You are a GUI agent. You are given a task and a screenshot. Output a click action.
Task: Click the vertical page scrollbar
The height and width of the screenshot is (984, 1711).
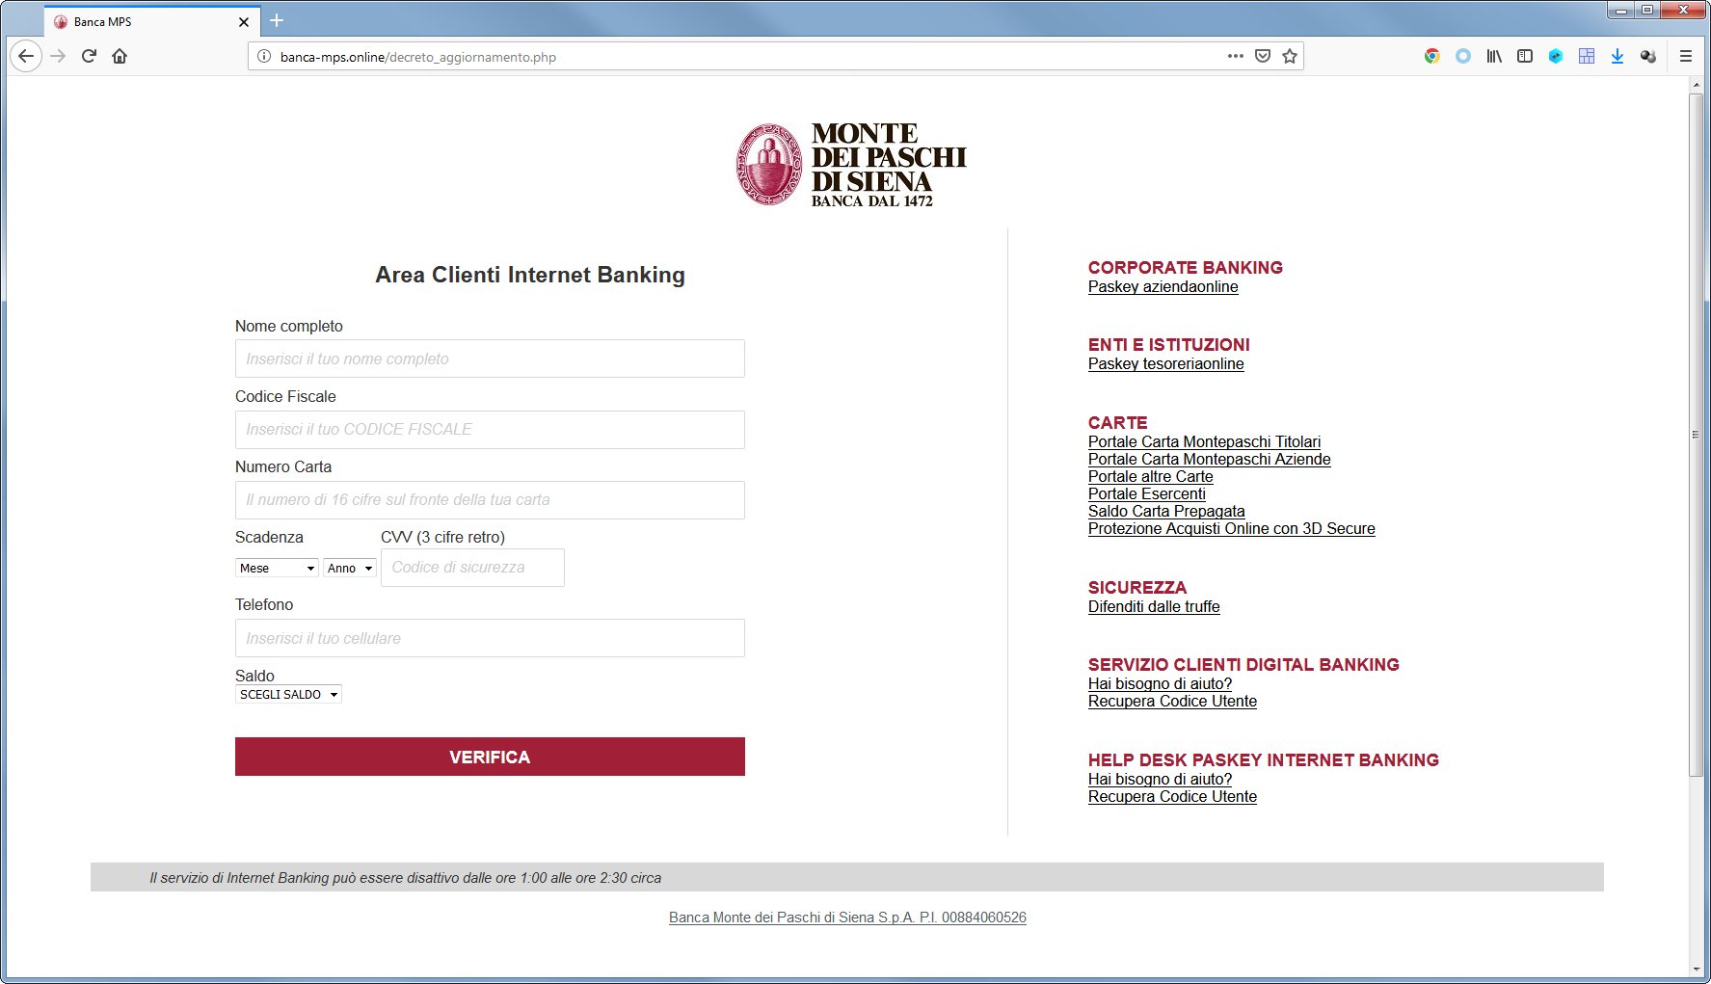1696,434
